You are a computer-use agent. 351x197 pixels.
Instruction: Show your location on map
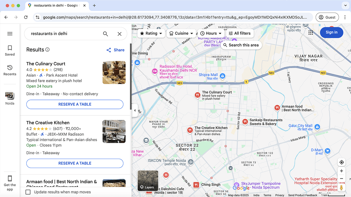pyautogui.click(x=341, y=162)
